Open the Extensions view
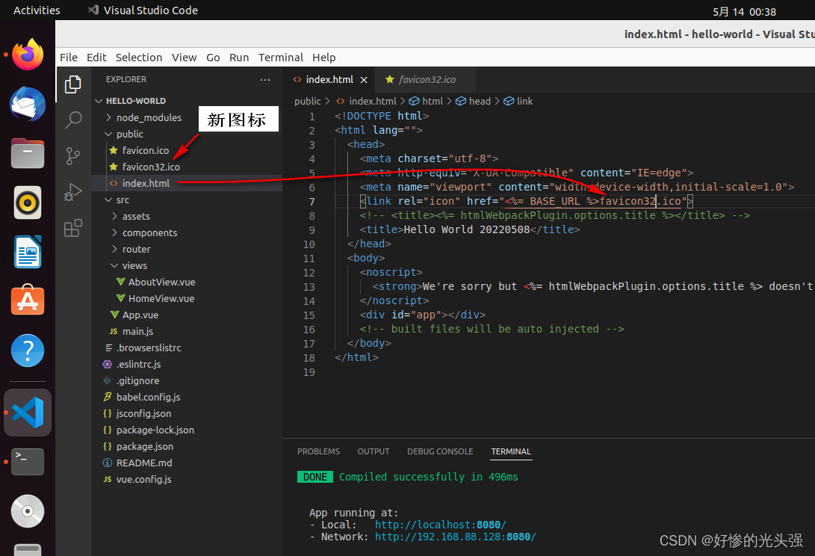The height and width of the screenshot is (556, 815). 72,228
